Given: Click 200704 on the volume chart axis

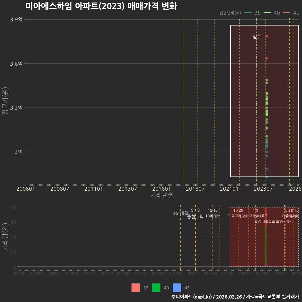Looking at the screenshot, I should point(37,273).
